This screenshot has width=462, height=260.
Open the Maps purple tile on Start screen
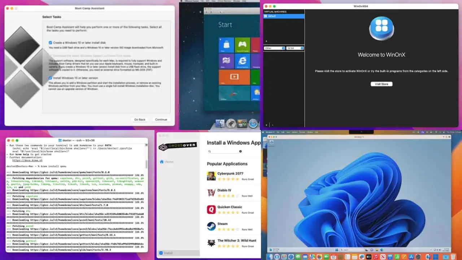tap(226, 61)
